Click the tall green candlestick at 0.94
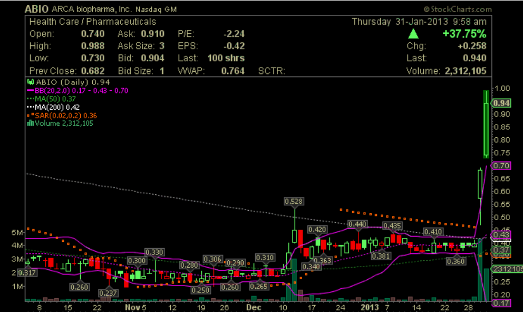The width and height of the screenshot is (523, 312). pyautogui.click(x=486, y=124)
